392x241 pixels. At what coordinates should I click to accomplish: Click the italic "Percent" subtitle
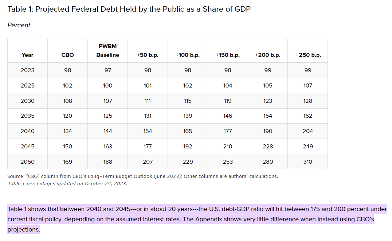tap(19, 25)
